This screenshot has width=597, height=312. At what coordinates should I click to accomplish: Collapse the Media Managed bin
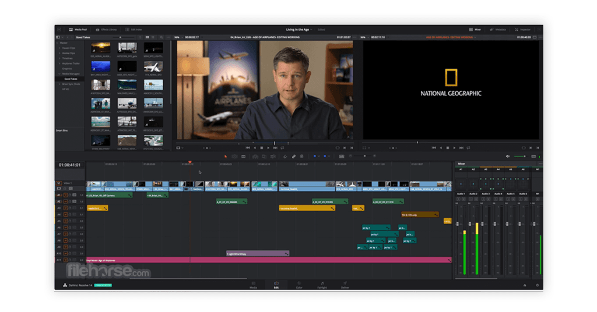tap(59, 74)
